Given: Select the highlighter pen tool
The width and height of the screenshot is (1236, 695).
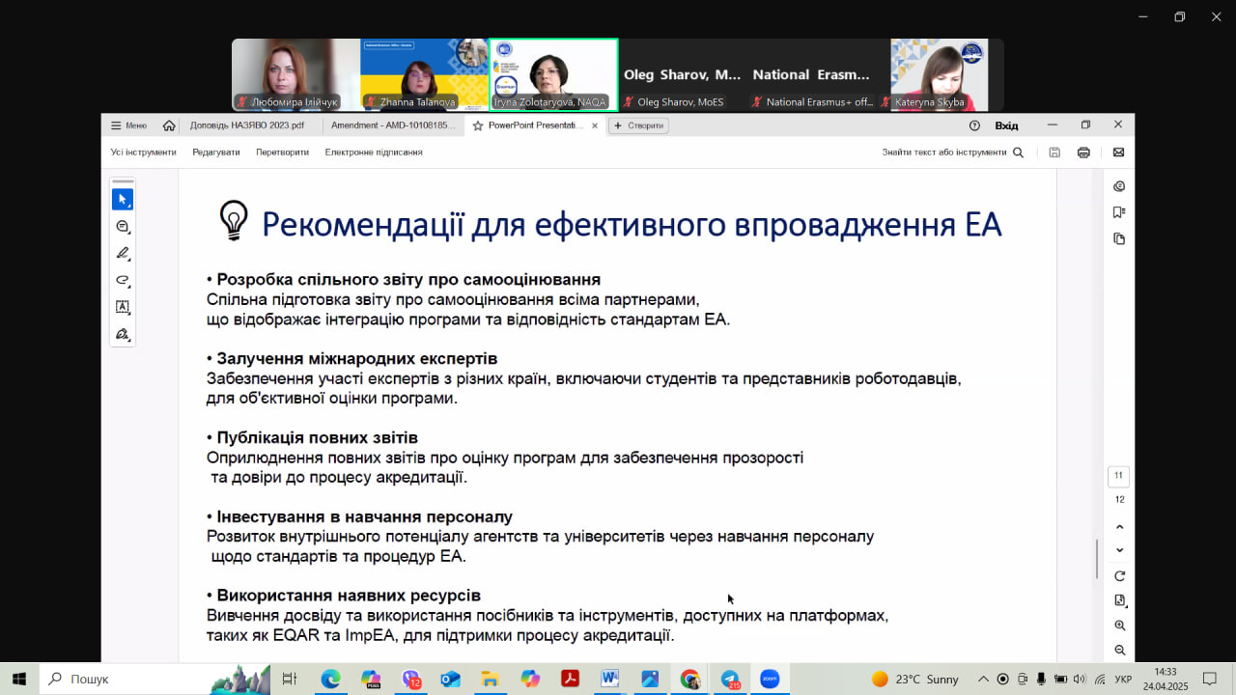Looking at the screenshot, I should pyautogui.click(x=122, y=253).
